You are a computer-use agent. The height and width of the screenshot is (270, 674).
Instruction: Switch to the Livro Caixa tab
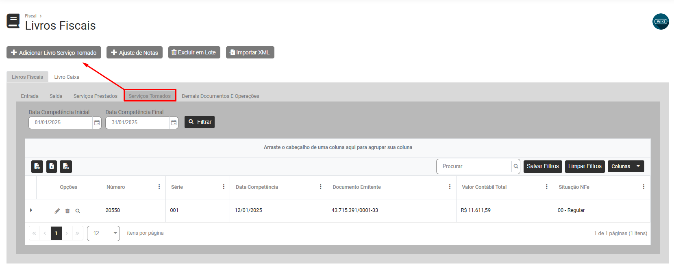point(67,77)
